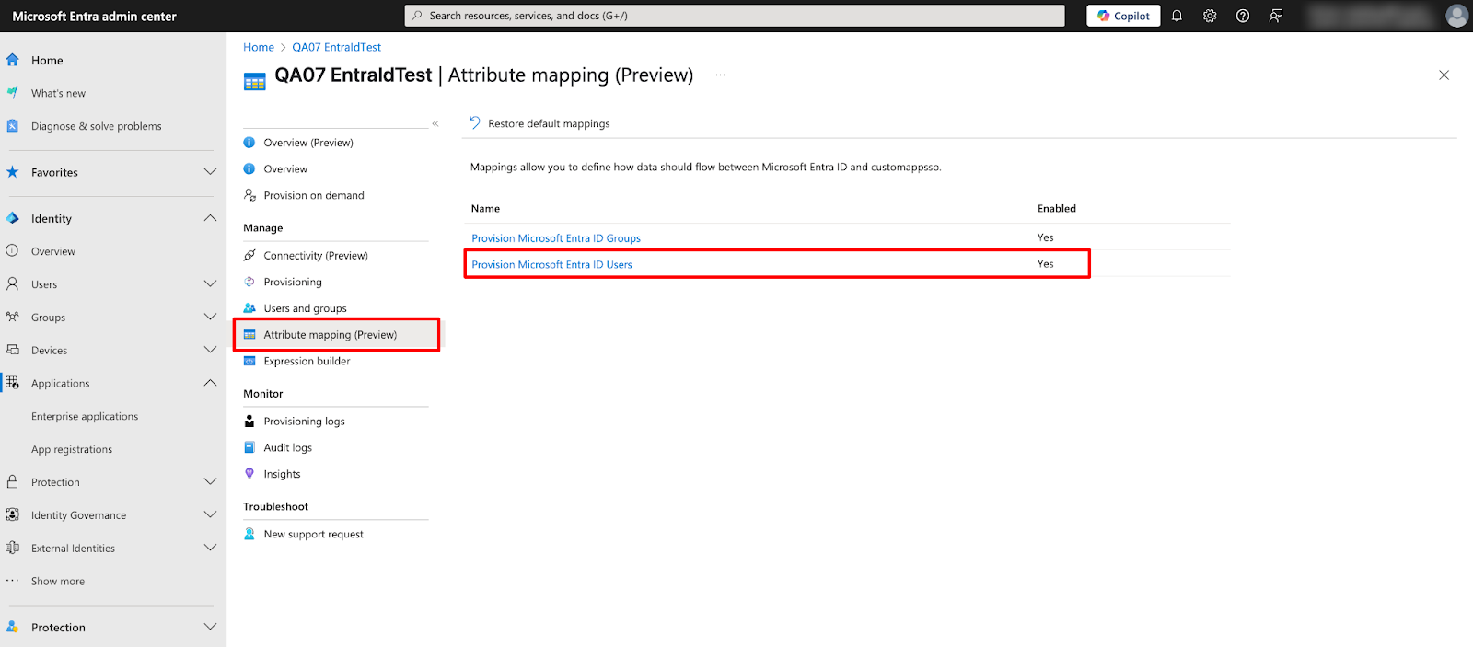
Task: Open the feedback person icon
Action: coord(1276,16)
